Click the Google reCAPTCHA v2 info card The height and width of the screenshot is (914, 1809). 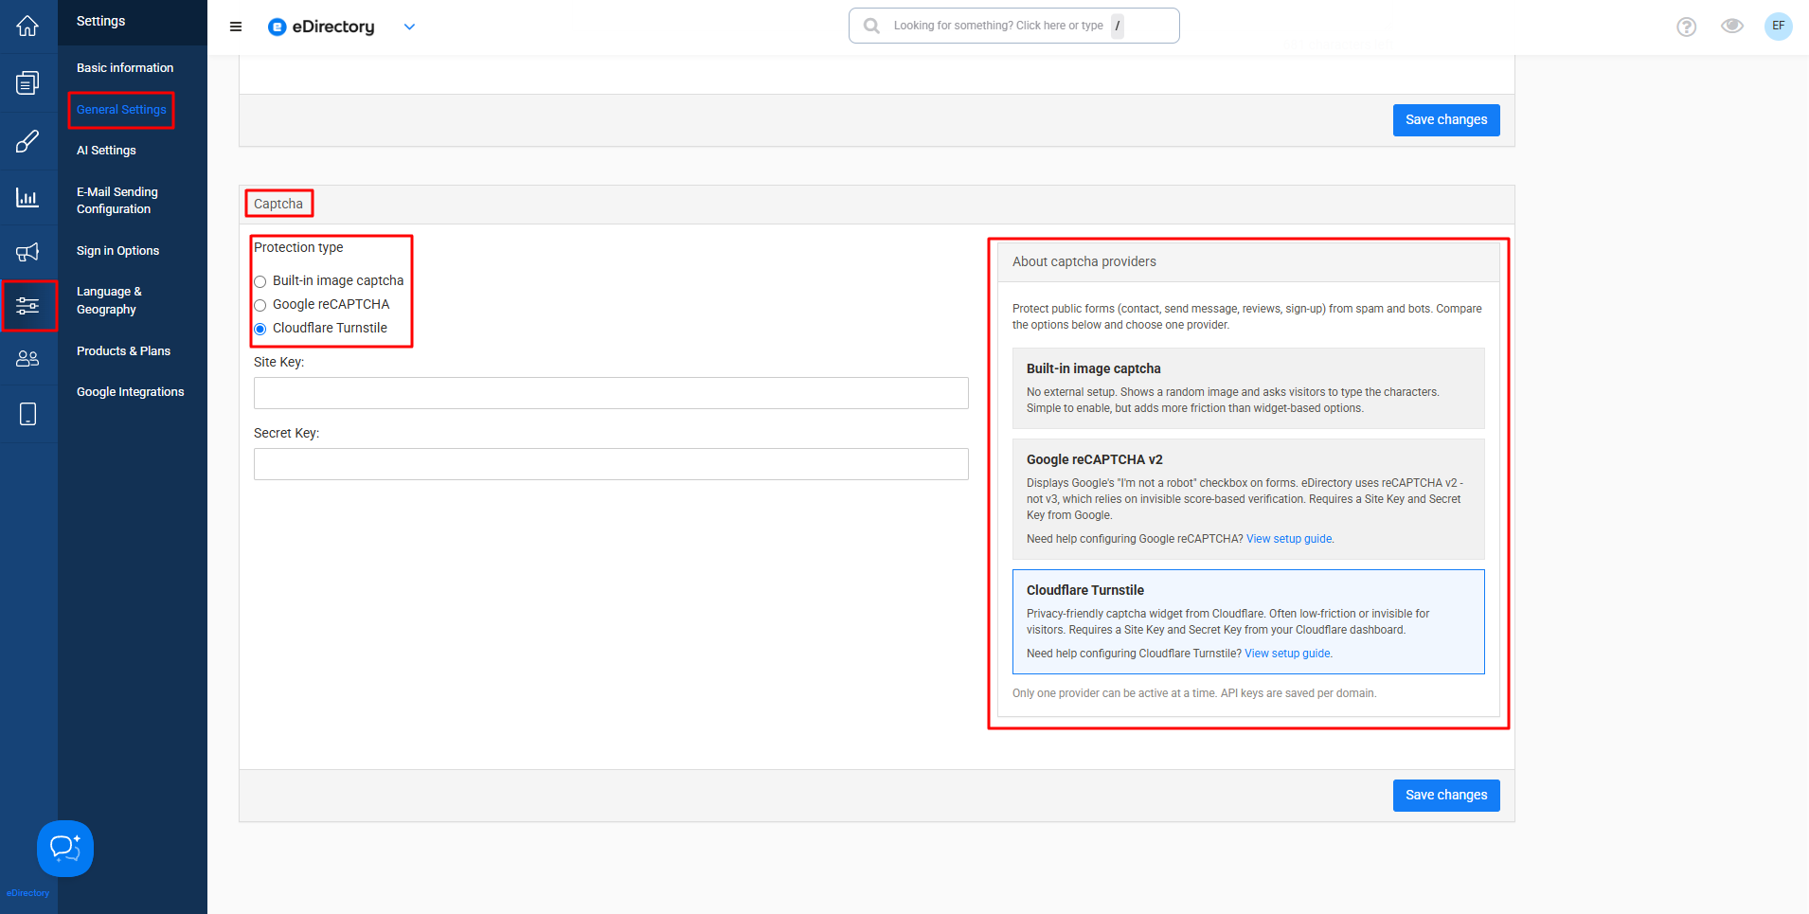[x=1248, y=499]
